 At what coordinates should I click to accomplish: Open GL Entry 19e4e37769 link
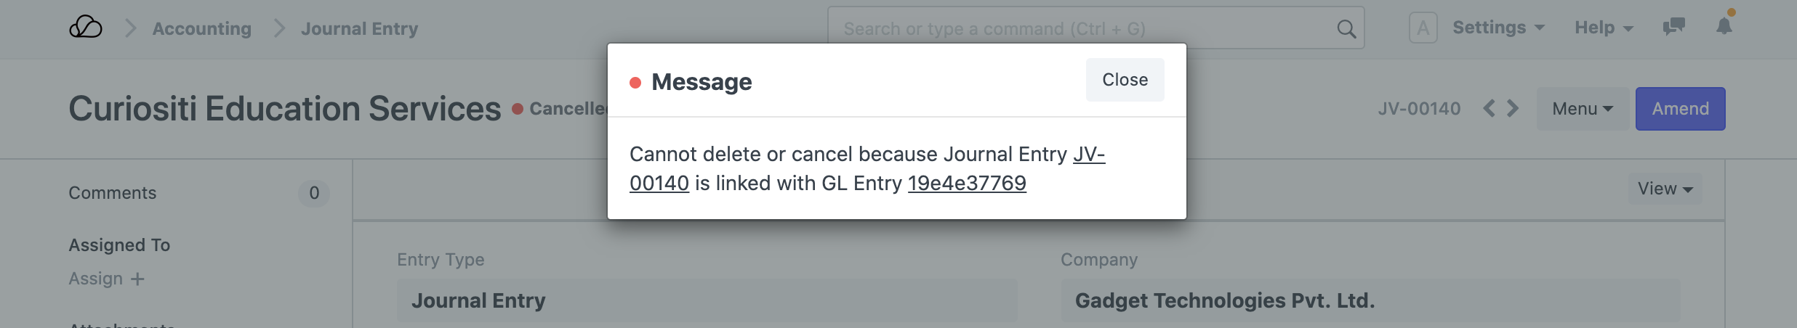[x=967, y=184]
